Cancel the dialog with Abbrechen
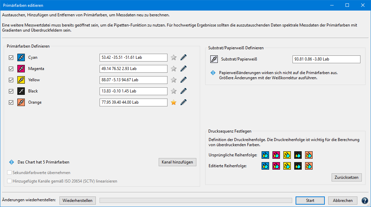This screenshot has width=371, height=207. tap(342, 201)
